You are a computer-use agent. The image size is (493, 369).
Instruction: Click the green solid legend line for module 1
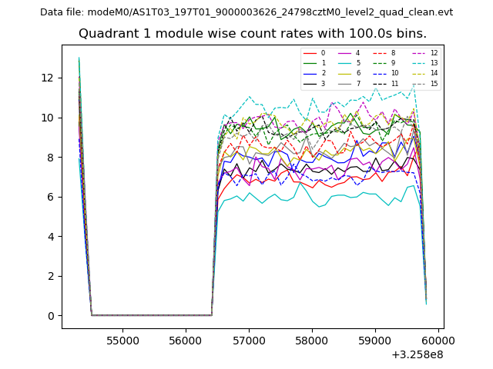coord(310,63)
